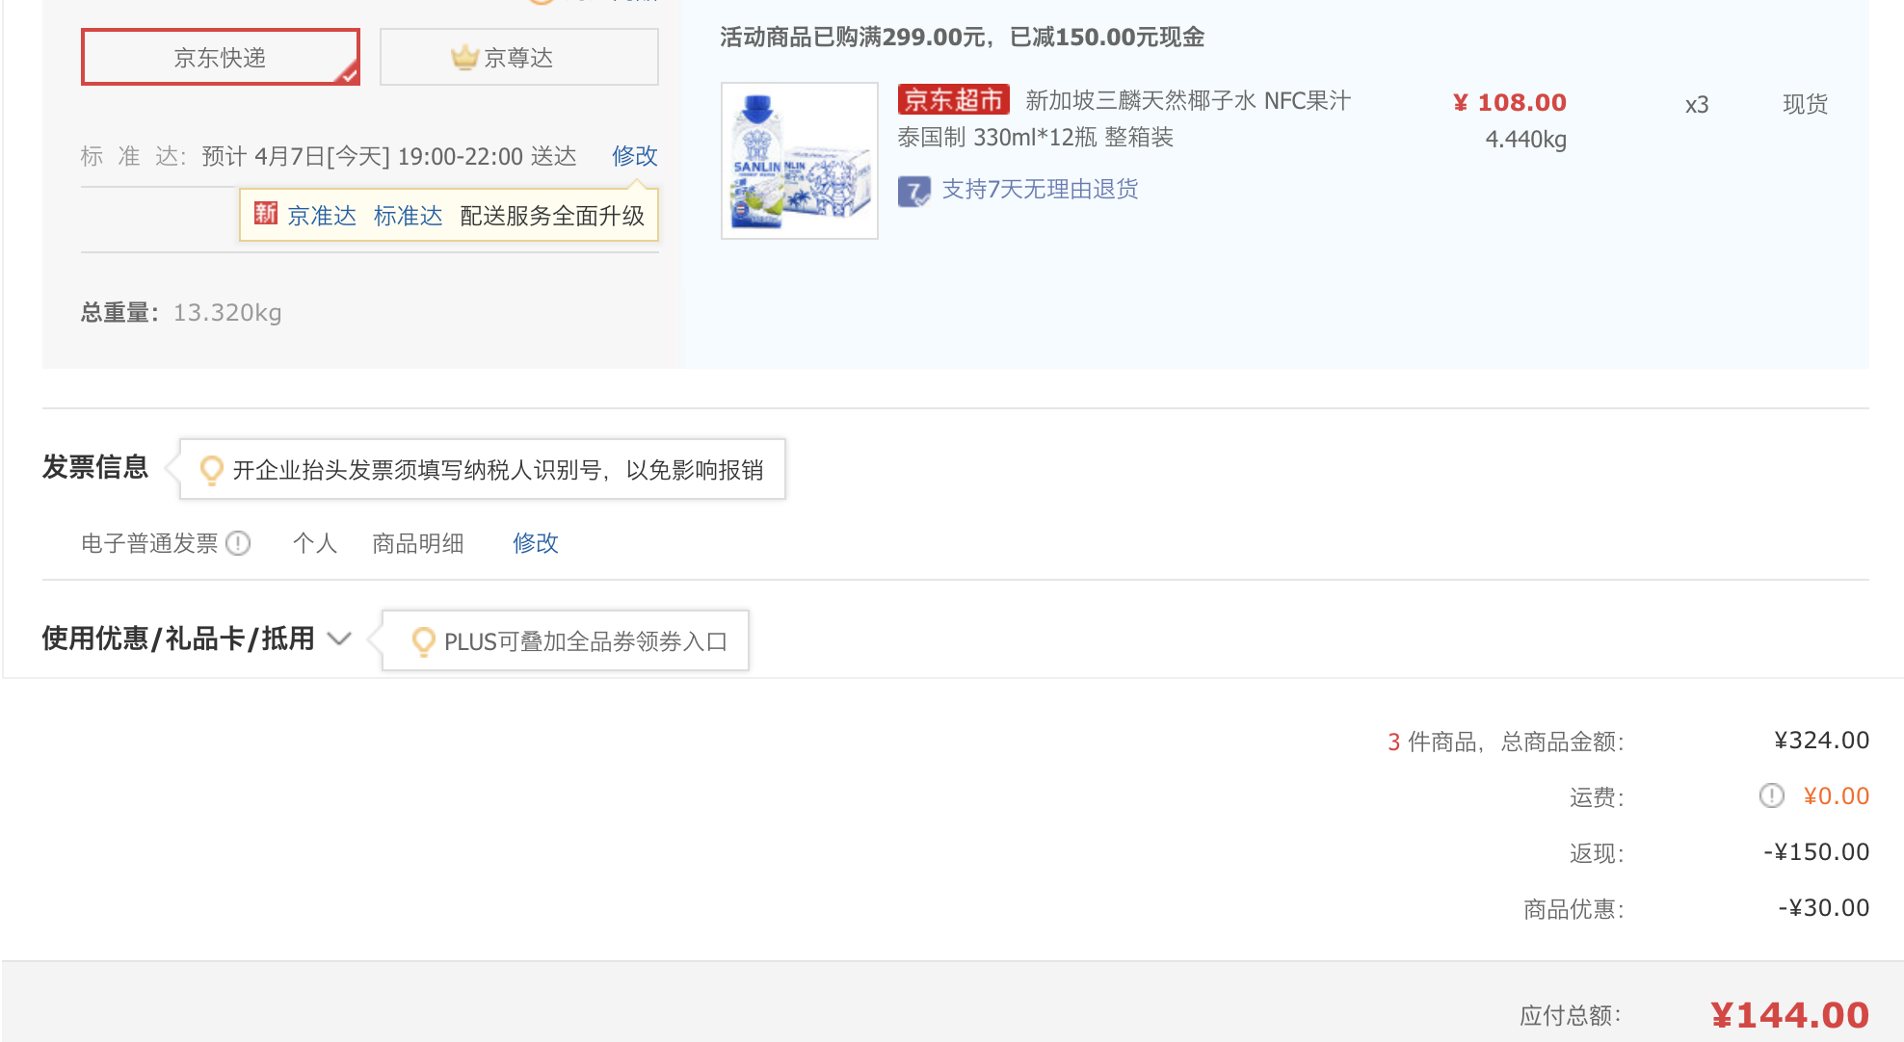This screenshot has height=1042, width=1904.
Task: Click delivery estimate 19:00-22:00 送达 text
Action: point(488,156)
